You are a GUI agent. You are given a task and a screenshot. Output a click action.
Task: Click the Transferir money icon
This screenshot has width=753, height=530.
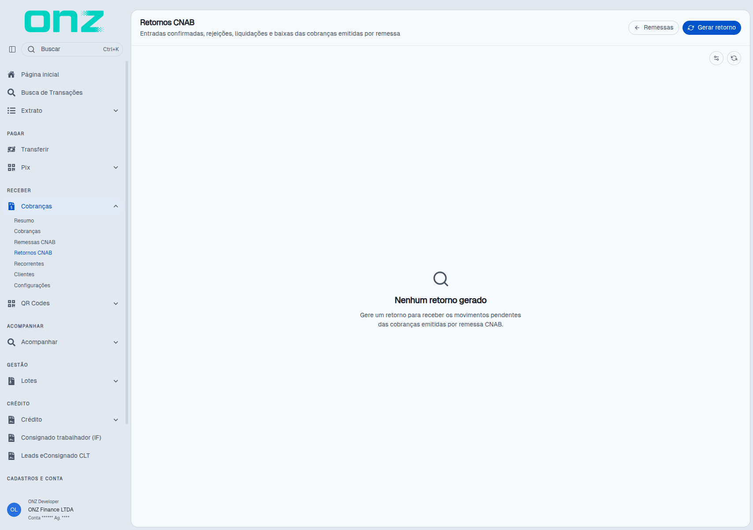pos(11,149)
